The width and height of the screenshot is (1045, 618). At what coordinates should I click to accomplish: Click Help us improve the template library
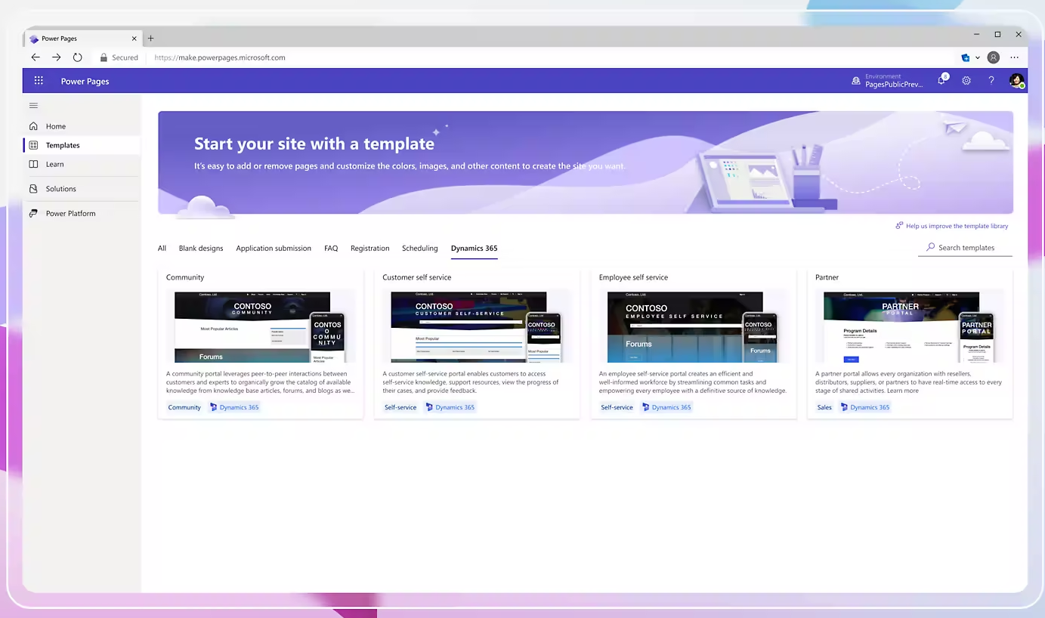(957, 226)
